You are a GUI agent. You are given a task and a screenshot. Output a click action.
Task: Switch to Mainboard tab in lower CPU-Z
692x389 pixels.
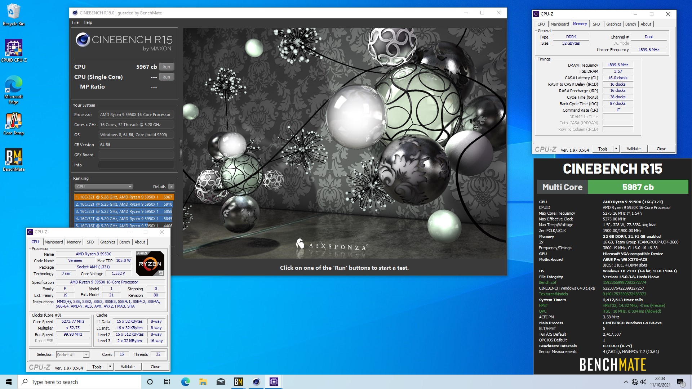coord(54,242)
